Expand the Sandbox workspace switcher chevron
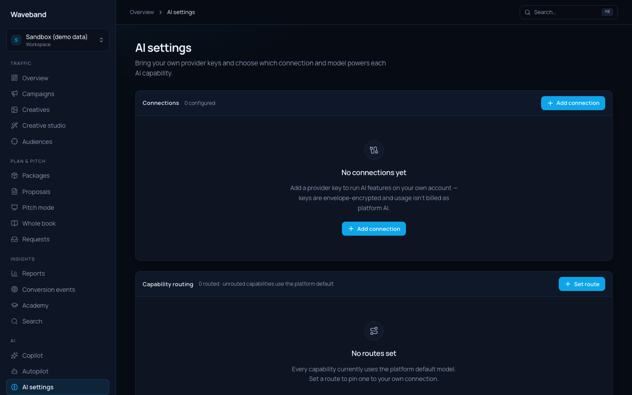Image resolution: width=632 pixels, height=395 pixels. 101,40
